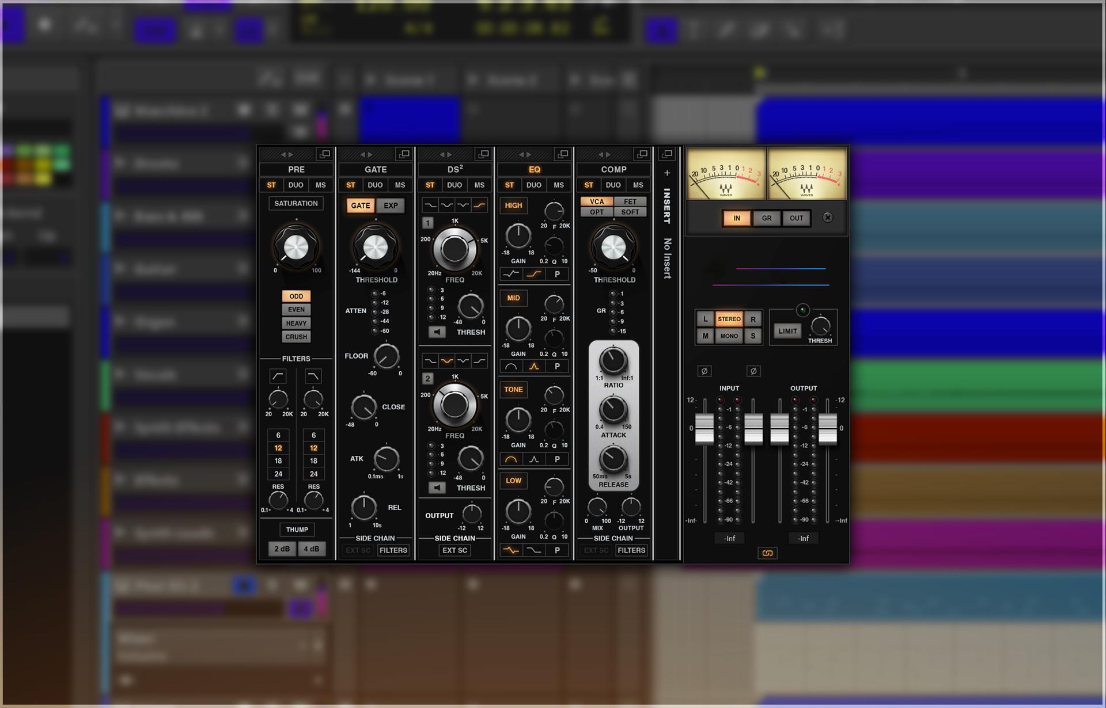Viewport: 1106px width, 708px height.
Task: Select narrow bell shape icon in EQ MID band
Action: (534, 366)
